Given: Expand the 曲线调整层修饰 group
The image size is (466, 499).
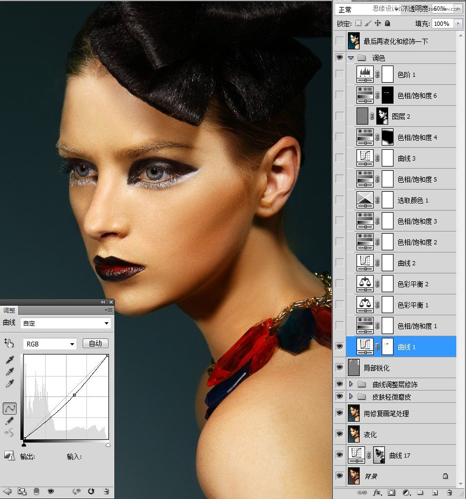Looking at the screenshot, I should 351,384.
